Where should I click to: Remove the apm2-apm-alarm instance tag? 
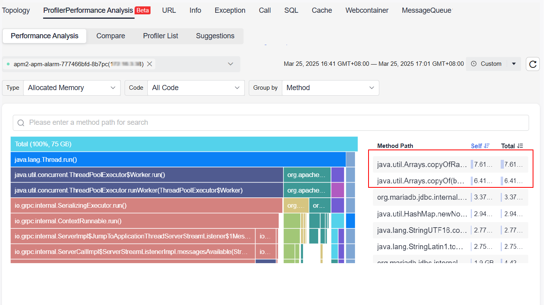coord(149,64)
